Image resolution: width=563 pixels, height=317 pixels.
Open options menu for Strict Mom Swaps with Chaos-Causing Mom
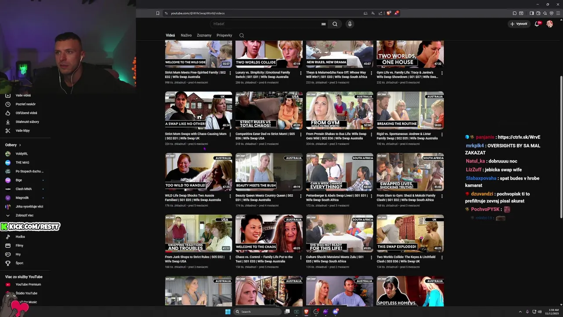coord(230,134)
